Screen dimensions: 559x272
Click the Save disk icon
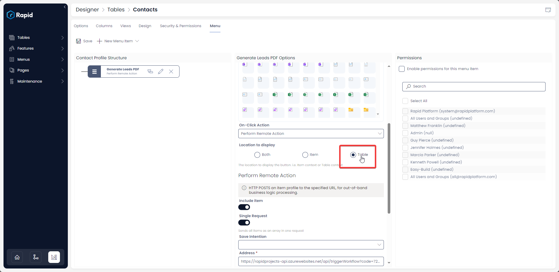[78, 41]
